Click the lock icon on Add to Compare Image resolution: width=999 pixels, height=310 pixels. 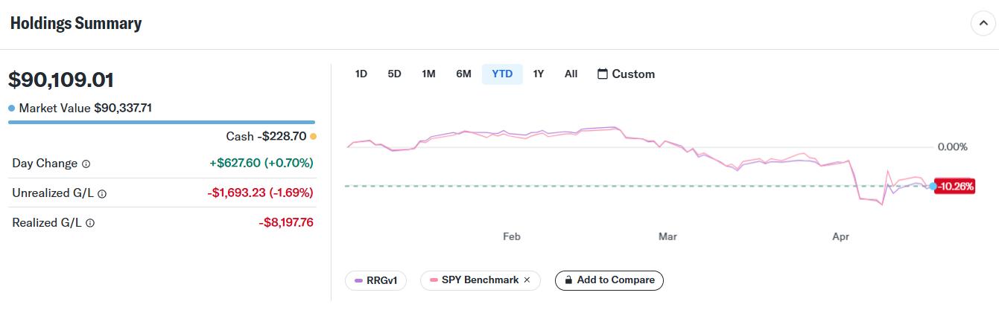click(x=569, y=280)
